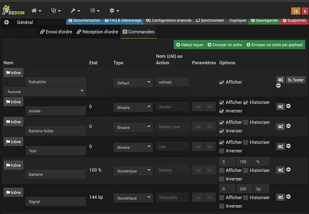Choose icon for Batterie command
Image resolution: width=309 pixels, height=214 pixels.
(x=13, y=165)
